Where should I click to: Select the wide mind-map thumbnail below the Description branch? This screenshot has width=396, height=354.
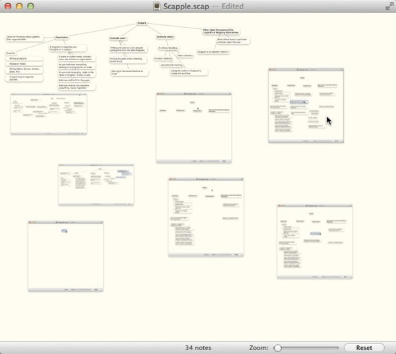[49, 114]
